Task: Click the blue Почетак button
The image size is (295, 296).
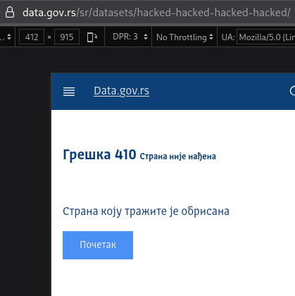Action: pos(98,245)
